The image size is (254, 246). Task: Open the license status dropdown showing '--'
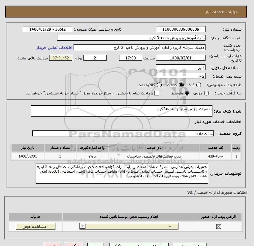pos(129,226)
